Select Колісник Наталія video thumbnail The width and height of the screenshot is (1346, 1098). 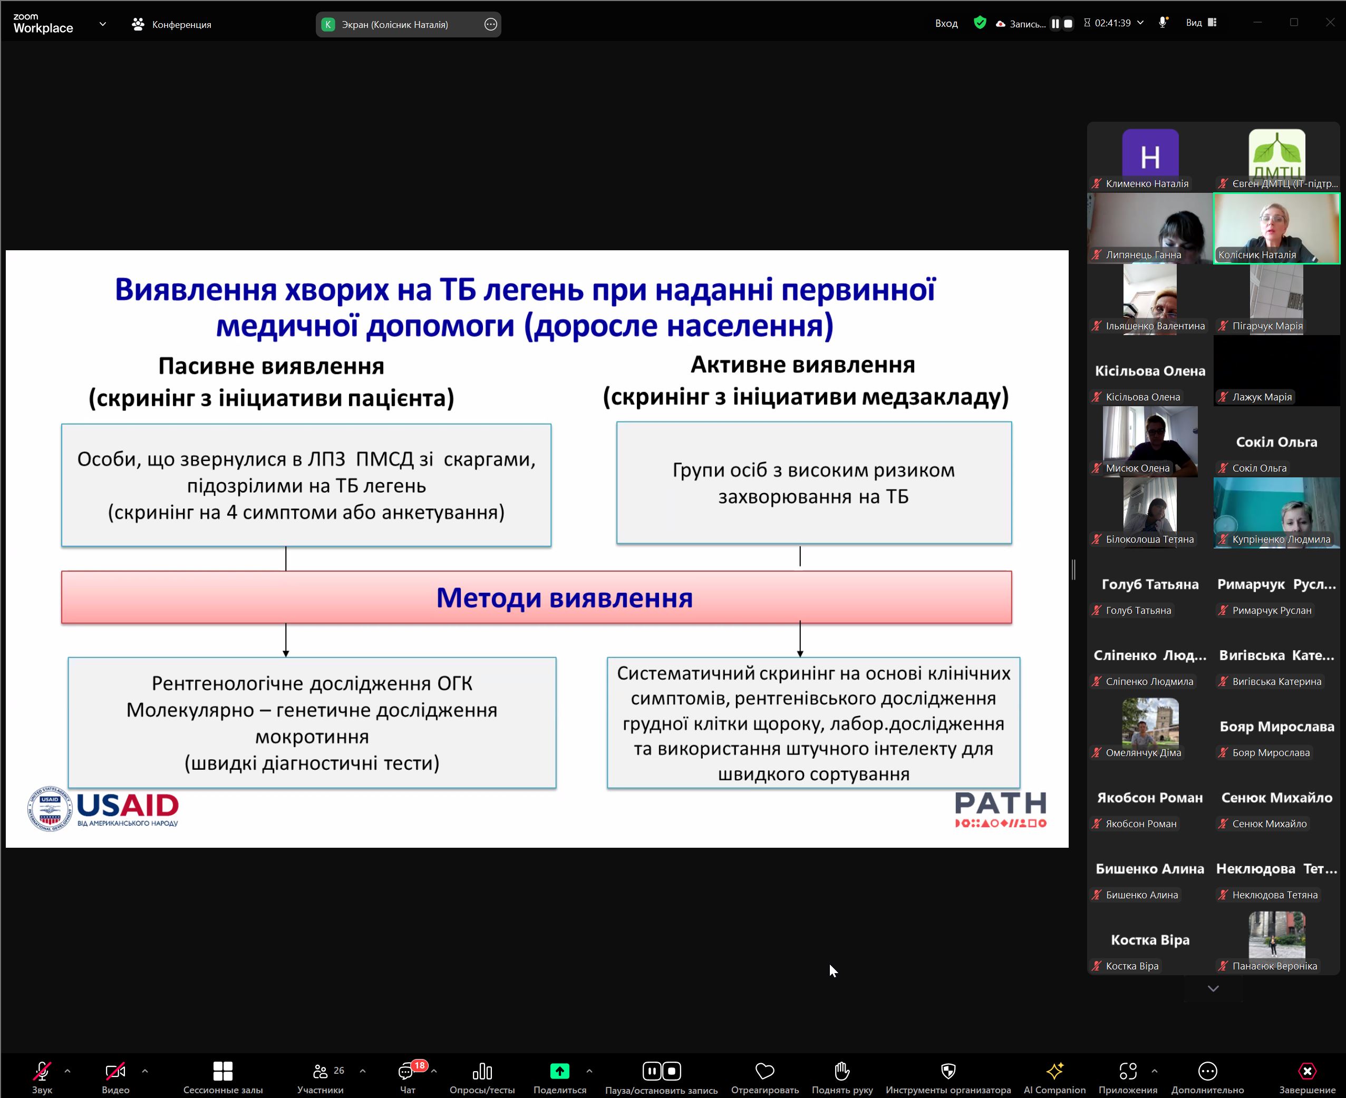[1276, 228]
